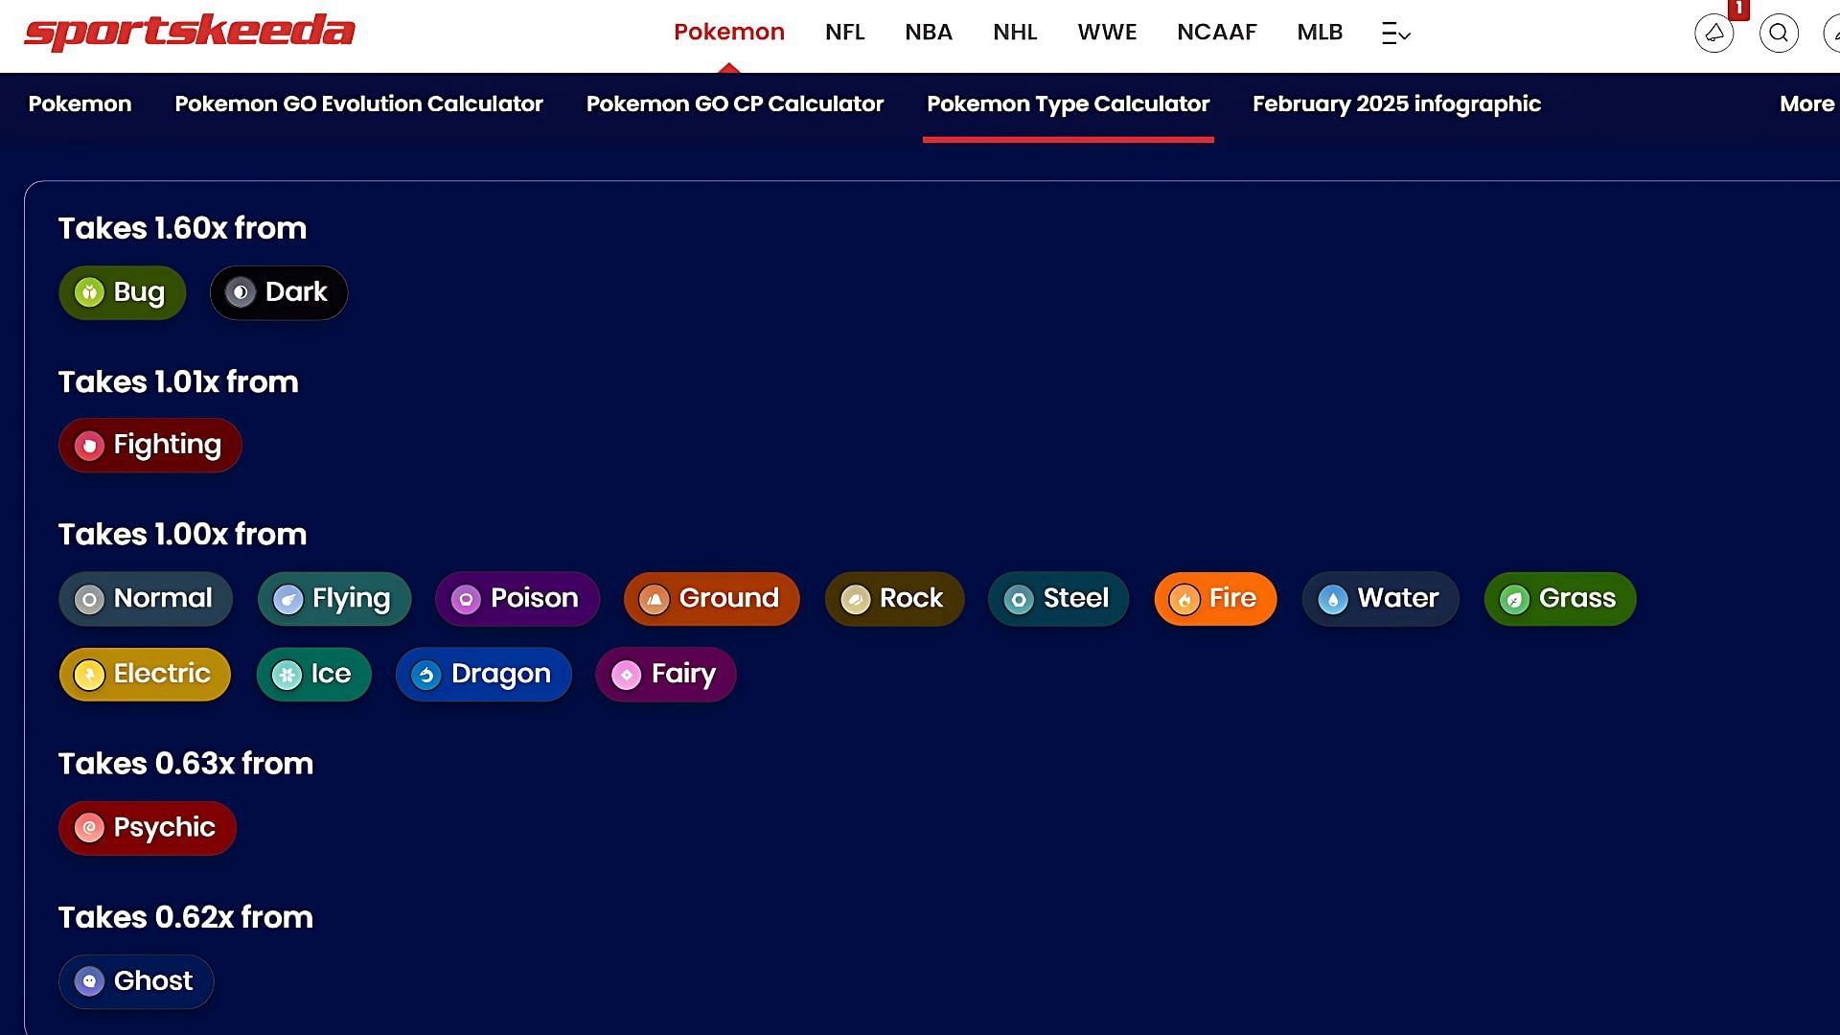Expand the more sports menu icon
The width and height of the screenshot is (1840, 1035).
click(x=1395, y=34)
